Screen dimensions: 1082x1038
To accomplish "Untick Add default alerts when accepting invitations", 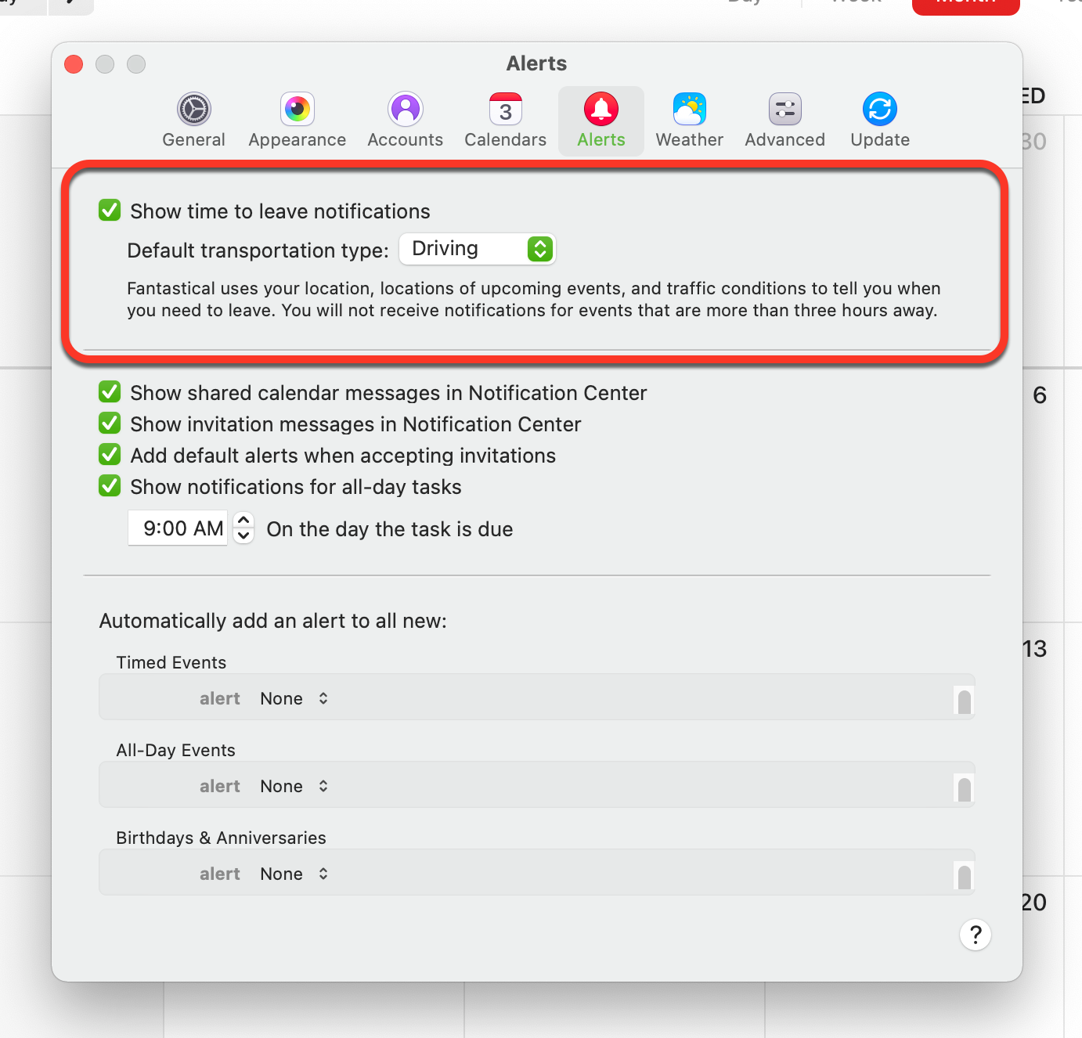I will 110,455.
